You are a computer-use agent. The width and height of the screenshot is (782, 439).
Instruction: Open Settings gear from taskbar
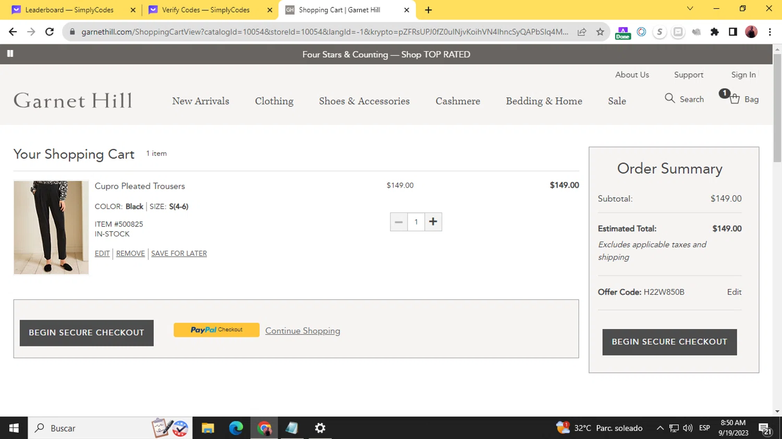pyautogui.click(x=320, y=428)
